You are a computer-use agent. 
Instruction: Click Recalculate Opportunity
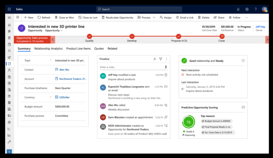pos(118,18)
